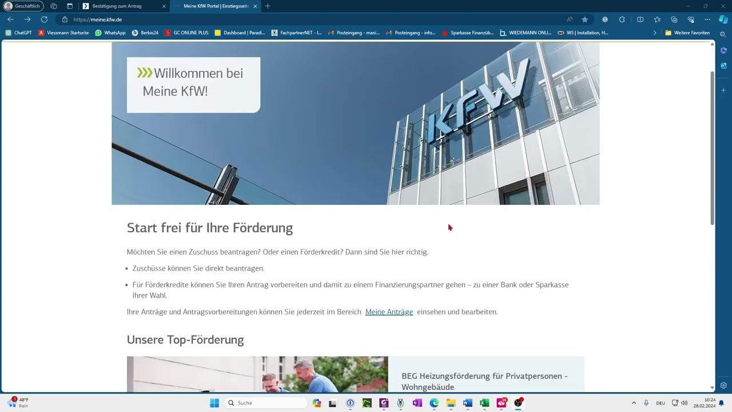Open the GC ONLINE PLUS bookmark
This screenshot has height=412, width=732.
tap(186, 33)
